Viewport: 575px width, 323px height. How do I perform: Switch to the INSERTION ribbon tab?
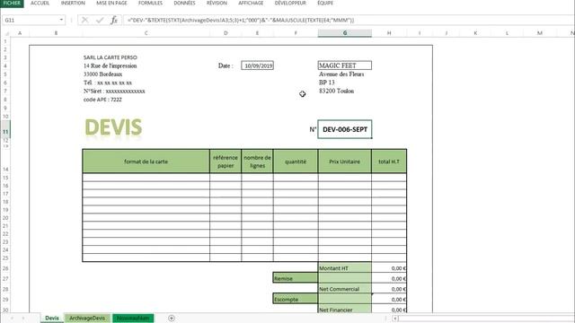pos(73,3)
